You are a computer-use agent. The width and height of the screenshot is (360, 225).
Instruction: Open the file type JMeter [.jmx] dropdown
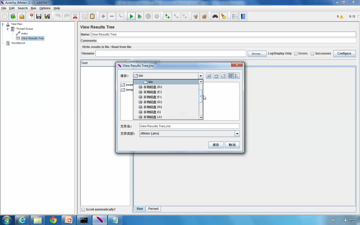(237, 134)
